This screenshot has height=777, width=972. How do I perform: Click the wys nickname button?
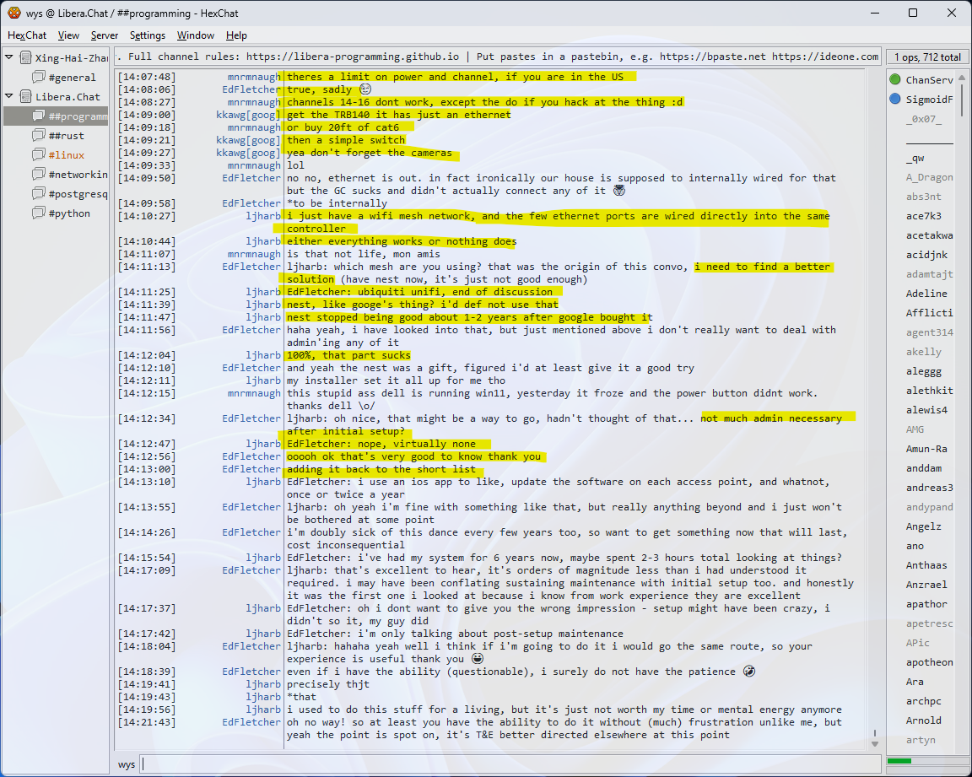pos(127,764)
